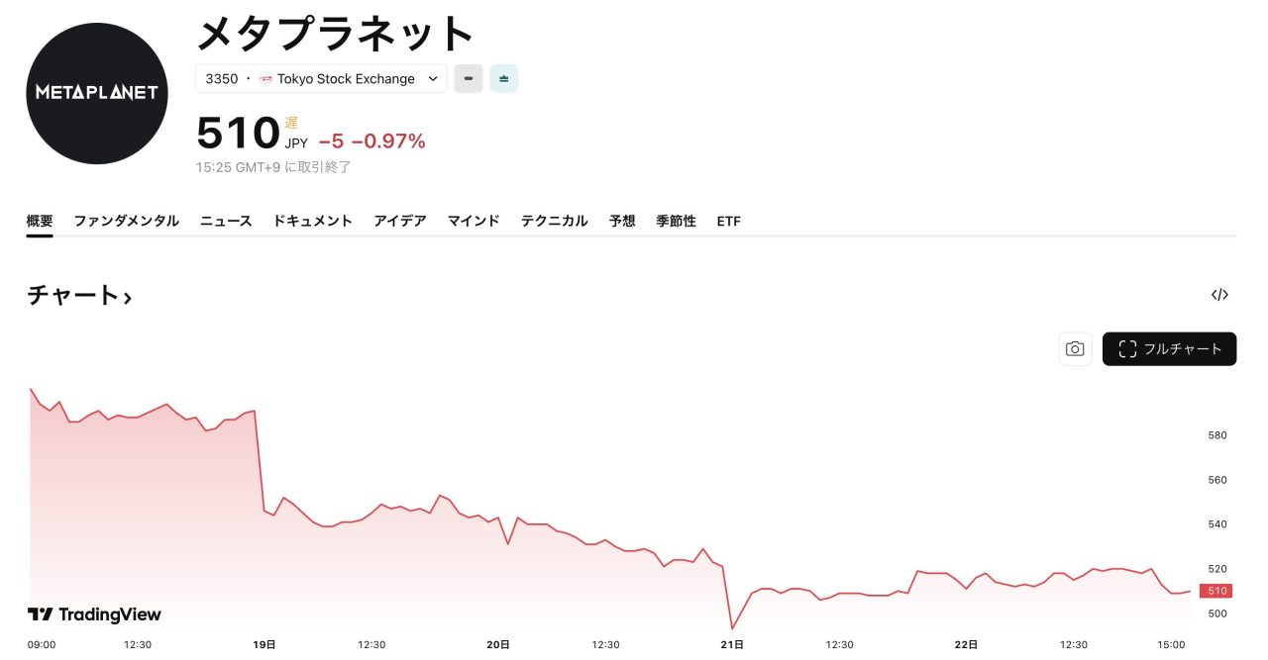Select the テクニカル tab
The height and width of the screenshot is (660, 1268).
tap(554, 222)
